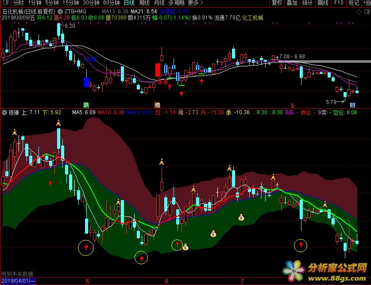The width and height of the screenshot is (371, 285).
Task: Click the 复权 adjustment button
Action: [277, 3]
